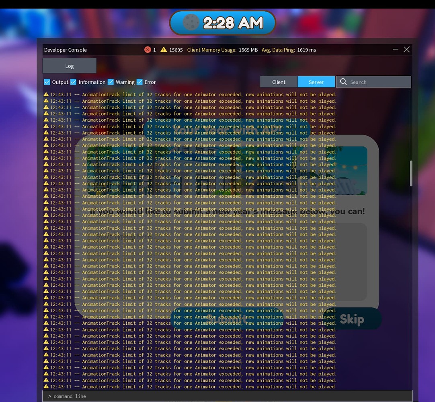The image size is (435, 402).
Task: Click the Avg. Data Ping label
Action: (x=278, y=50)
